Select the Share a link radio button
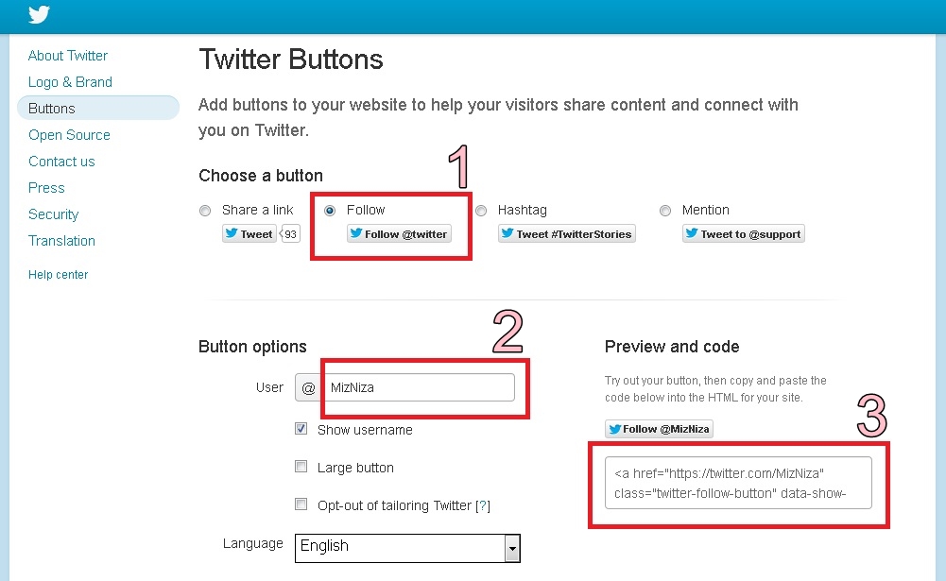 coord(205,211)
